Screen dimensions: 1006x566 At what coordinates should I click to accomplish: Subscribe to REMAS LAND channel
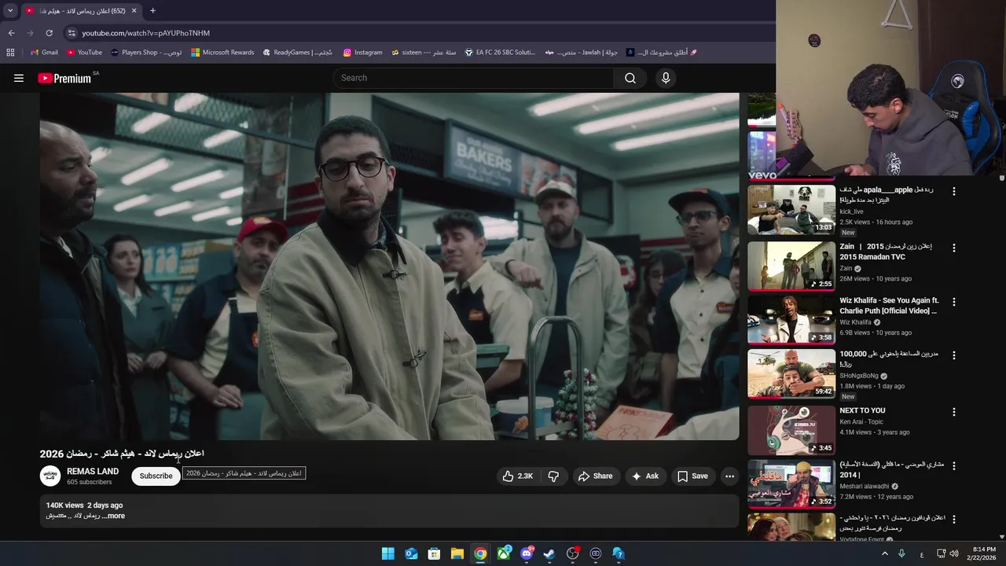tap(156, 476)
